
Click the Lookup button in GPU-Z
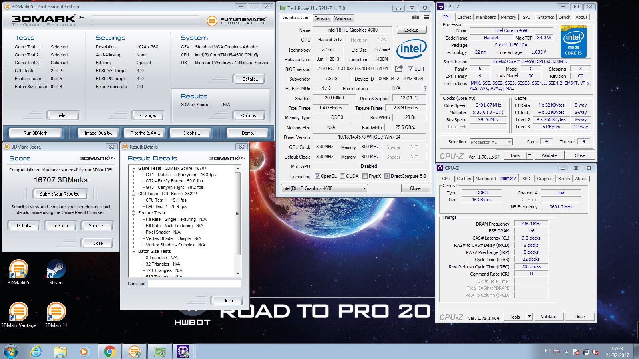411,30
